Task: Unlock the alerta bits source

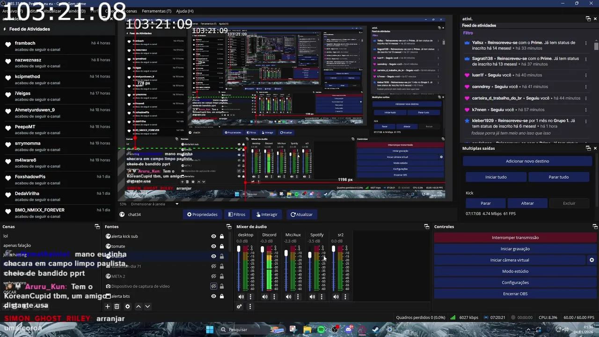Action: 222,296
